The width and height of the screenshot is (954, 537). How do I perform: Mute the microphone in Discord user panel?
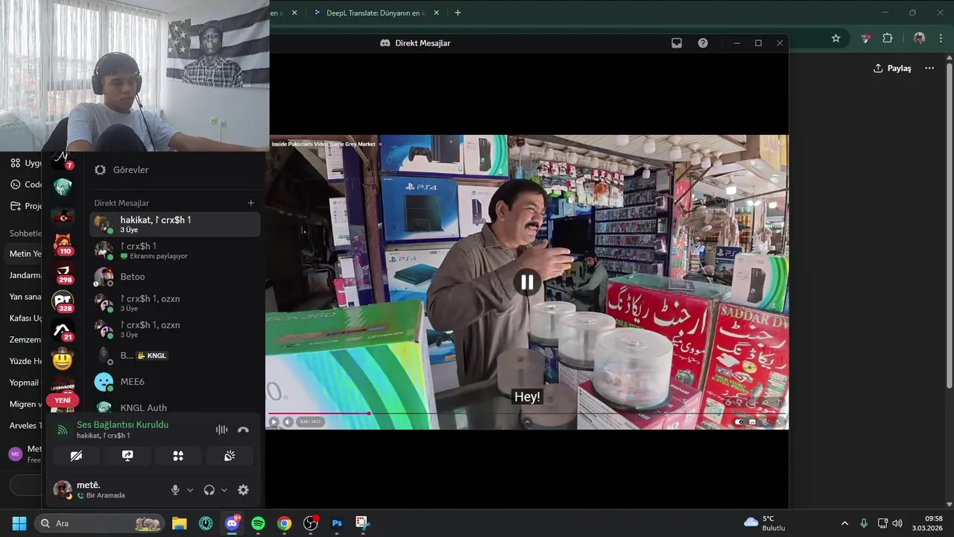point(175,490)
